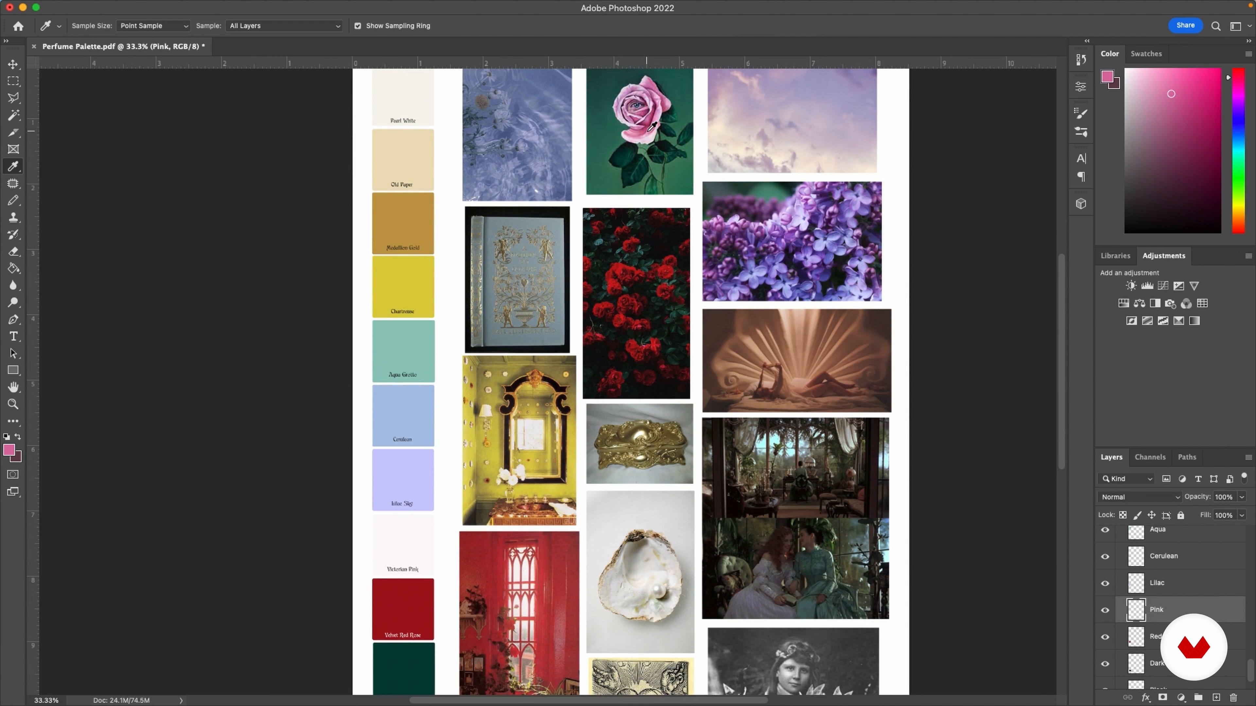Select the Frame tool
This screenshot has height=706, width=1256.
tap(13, 149)
